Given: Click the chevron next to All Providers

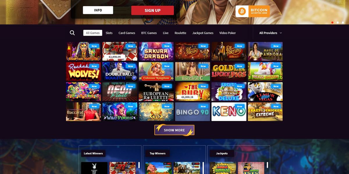Looking at the screenshot, I should tap(281, 33).
